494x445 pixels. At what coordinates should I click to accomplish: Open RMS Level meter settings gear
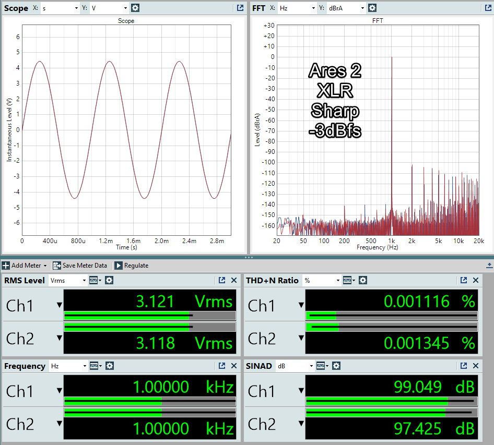109,280
